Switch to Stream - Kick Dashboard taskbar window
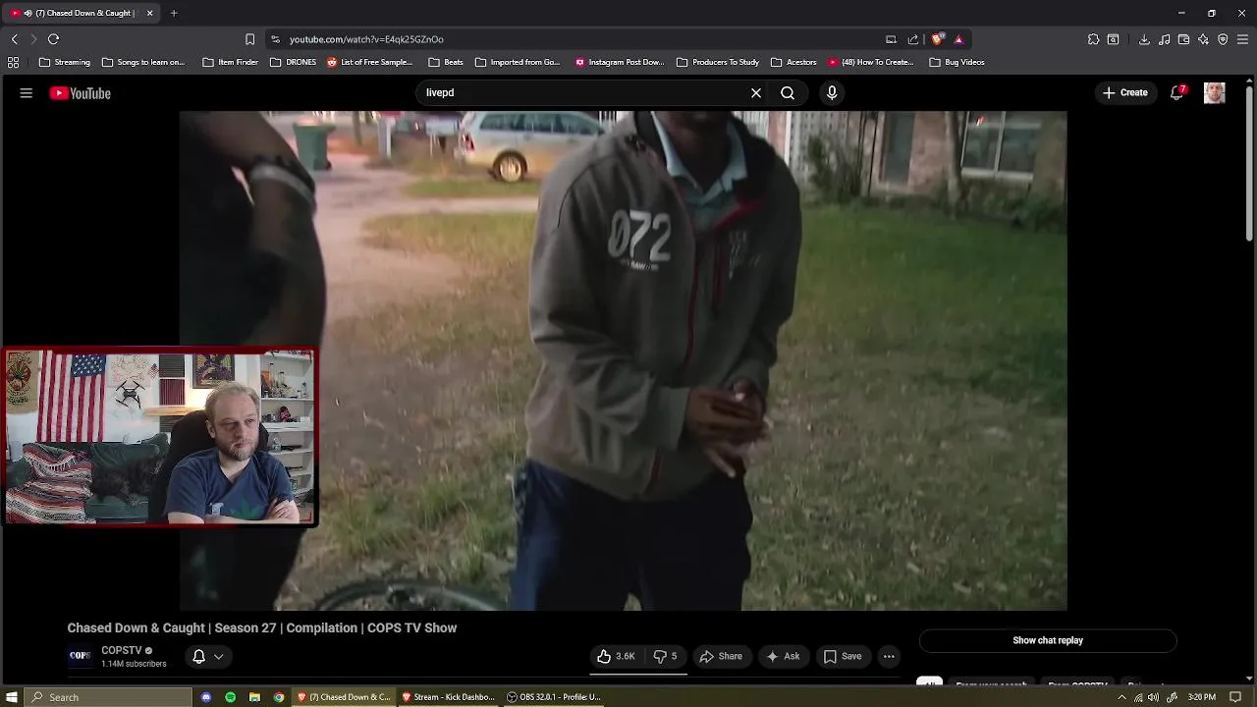This screenshot has width=1257, height=707. point(448,697)
